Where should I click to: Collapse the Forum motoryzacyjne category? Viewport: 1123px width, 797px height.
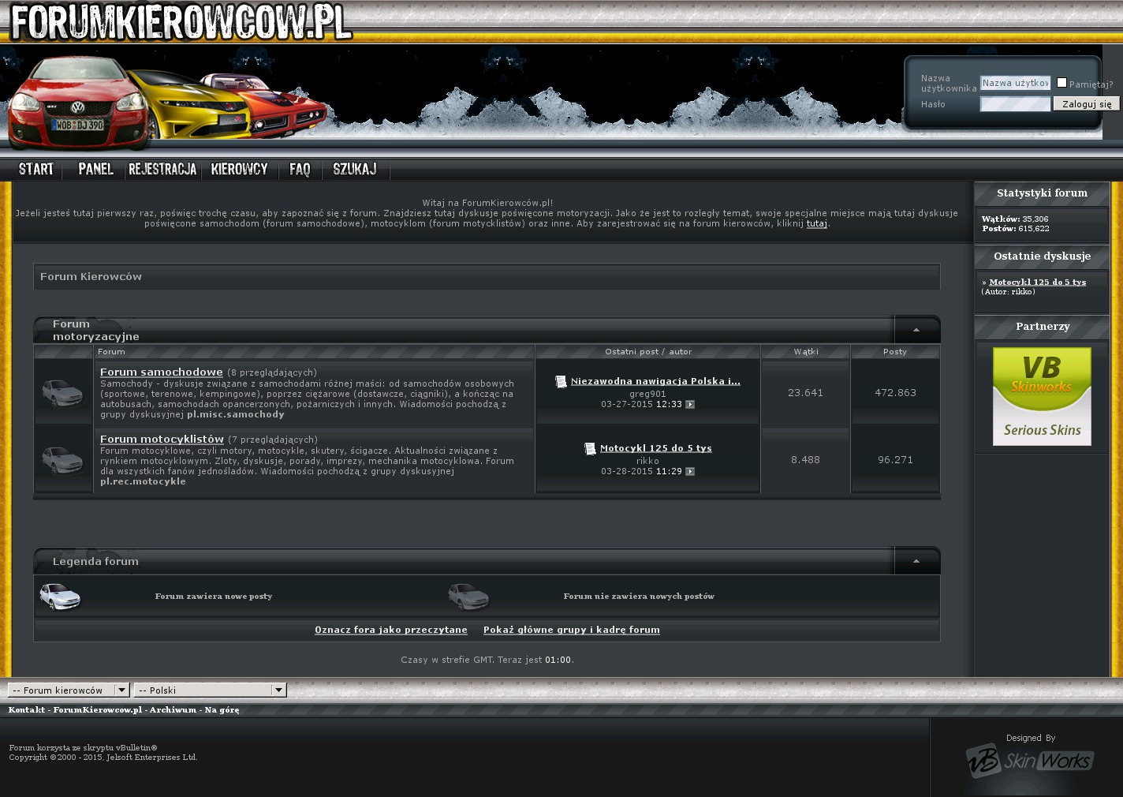click(916, 330)
